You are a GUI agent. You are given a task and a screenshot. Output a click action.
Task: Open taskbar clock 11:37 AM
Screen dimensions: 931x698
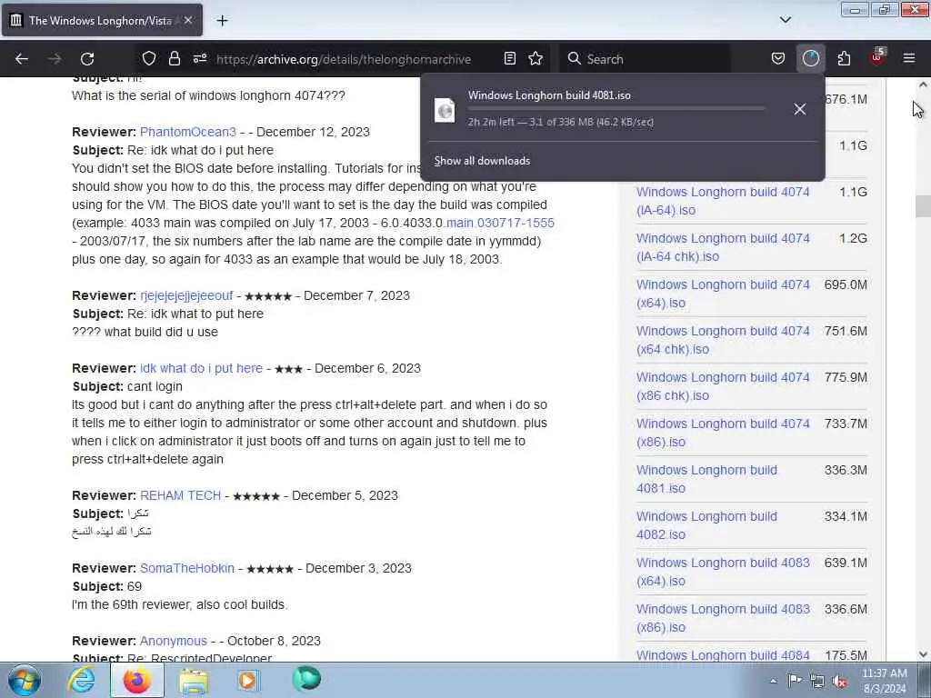pos(884,681)
